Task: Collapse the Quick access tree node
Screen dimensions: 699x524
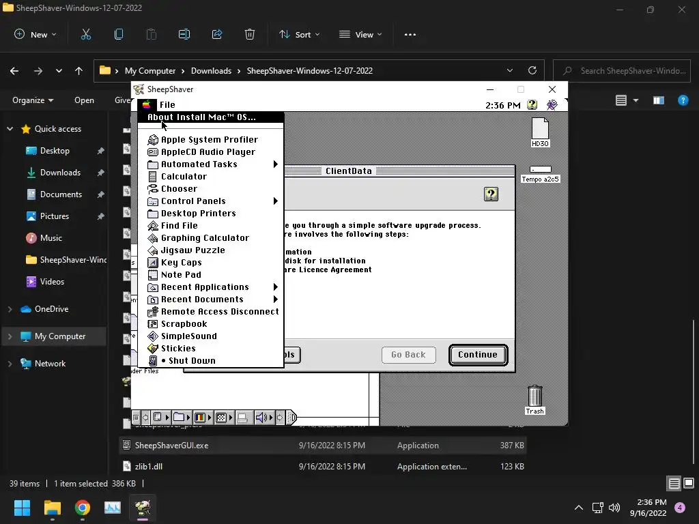Action: [x=10, y=129]
